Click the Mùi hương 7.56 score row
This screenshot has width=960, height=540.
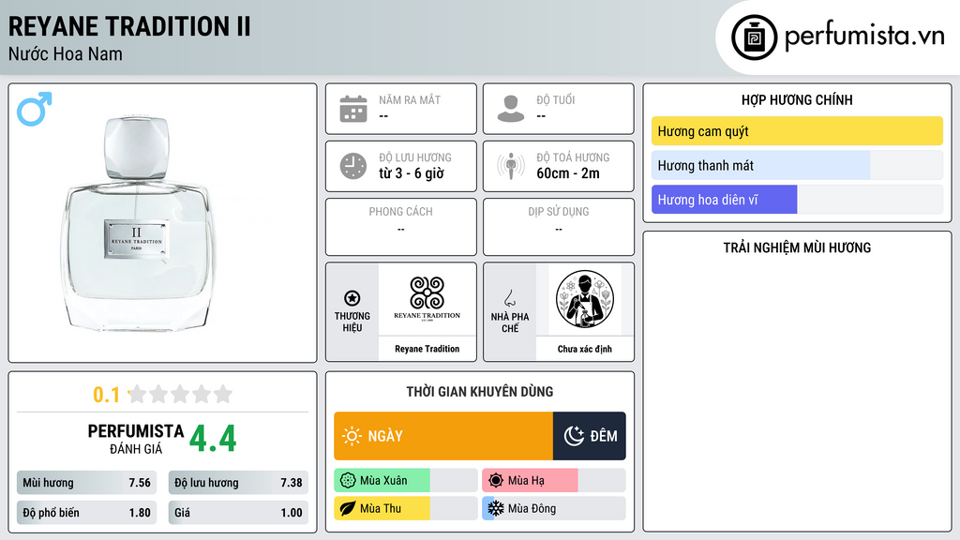click(86, 483)
